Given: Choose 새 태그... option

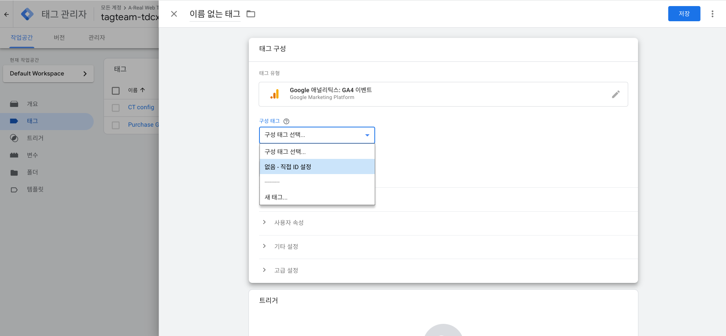Looking at the screenshot, I should click(x=317, y=197).
